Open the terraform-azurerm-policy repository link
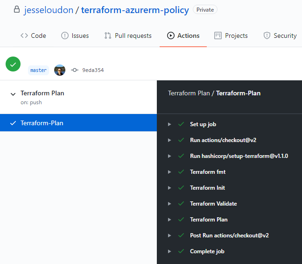Screen dimensions: 302x264 [135, 10]
